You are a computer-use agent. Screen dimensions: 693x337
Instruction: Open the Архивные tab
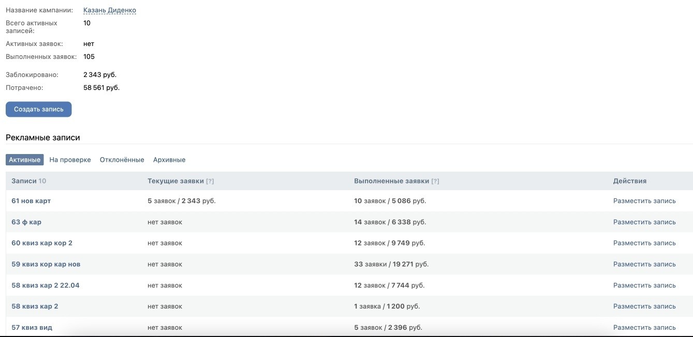click(169, 160)
